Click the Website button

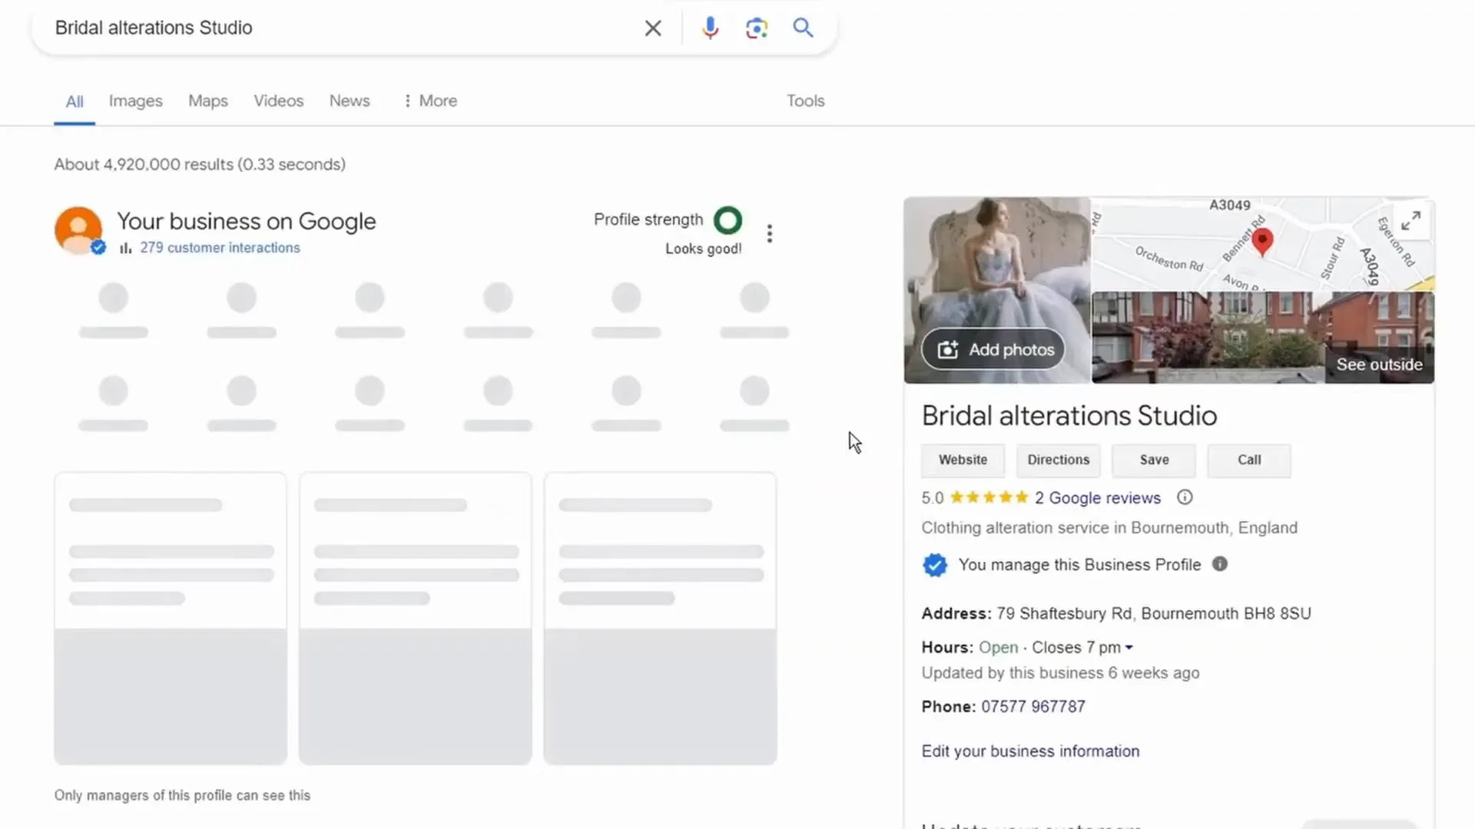pos(963,460)
